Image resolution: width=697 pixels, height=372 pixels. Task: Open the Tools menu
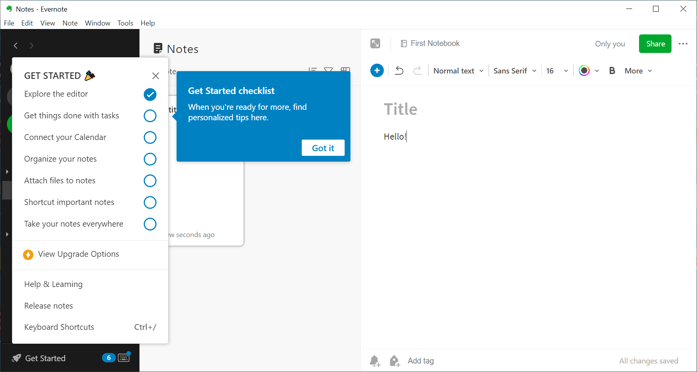pos(125,23)
